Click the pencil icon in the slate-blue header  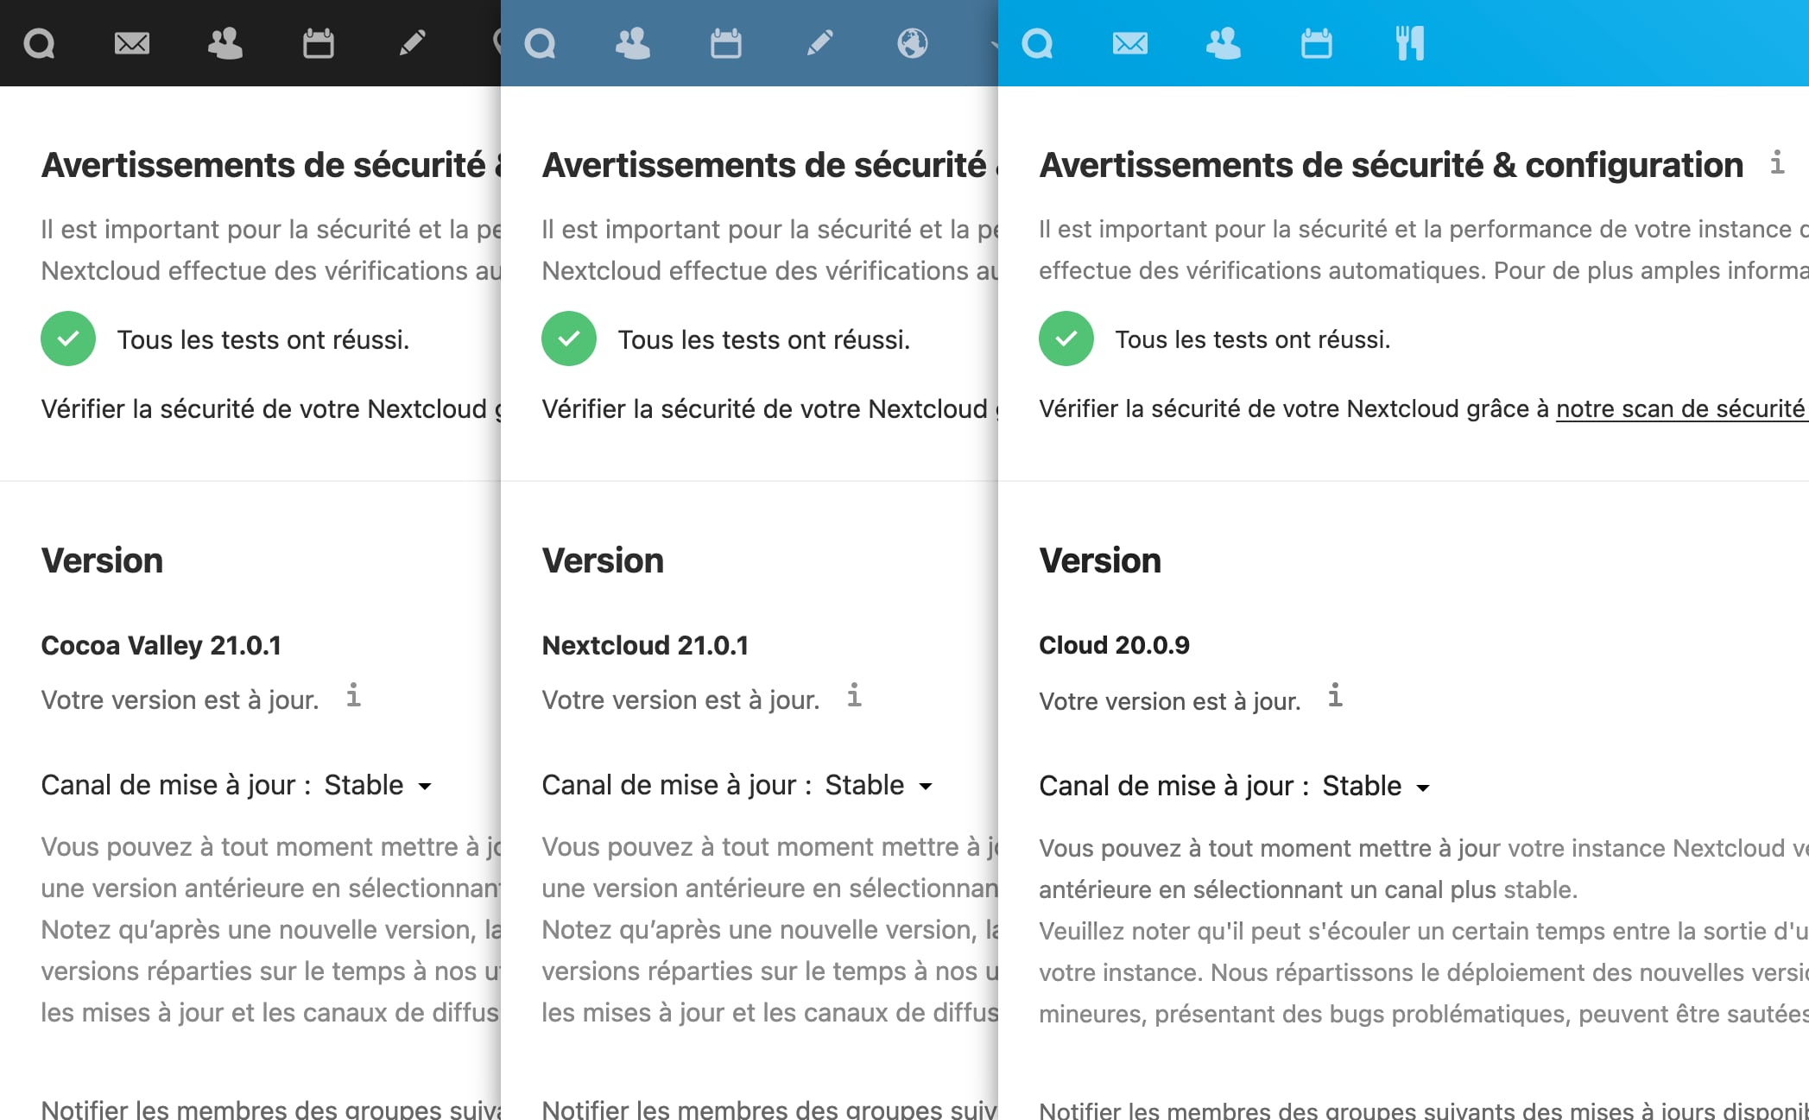(x=819, y=43)
